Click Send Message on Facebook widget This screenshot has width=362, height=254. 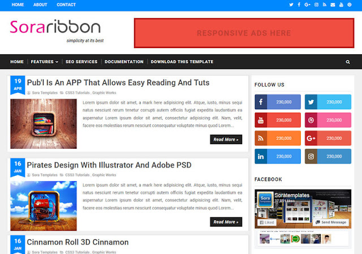pyautogui.click(x=331, y=222)
